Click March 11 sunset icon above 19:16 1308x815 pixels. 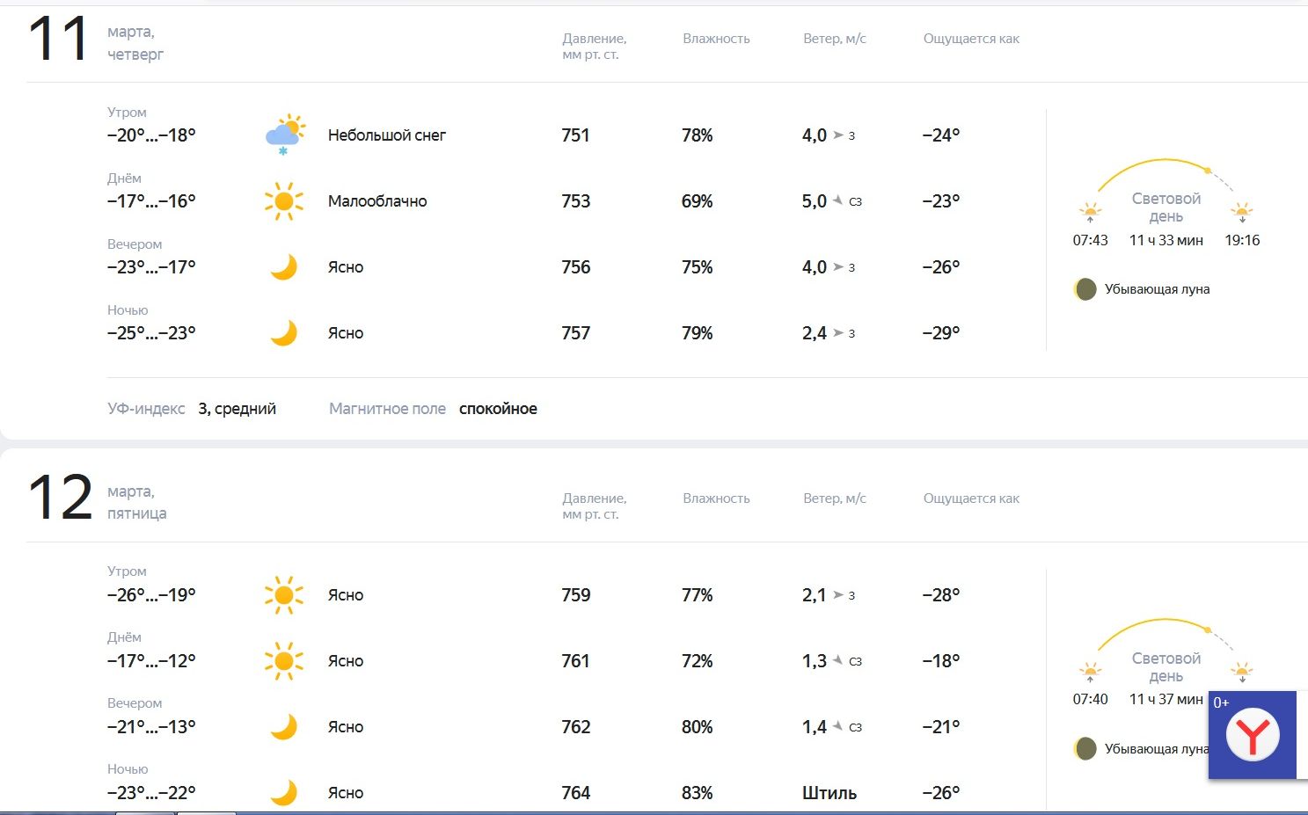click(x=1242, y=212)
